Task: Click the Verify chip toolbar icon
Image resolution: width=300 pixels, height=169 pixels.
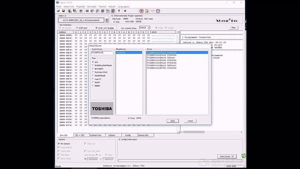Action: (97, 11)
